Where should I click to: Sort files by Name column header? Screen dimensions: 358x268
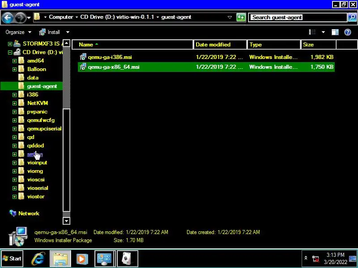point(132,44)
